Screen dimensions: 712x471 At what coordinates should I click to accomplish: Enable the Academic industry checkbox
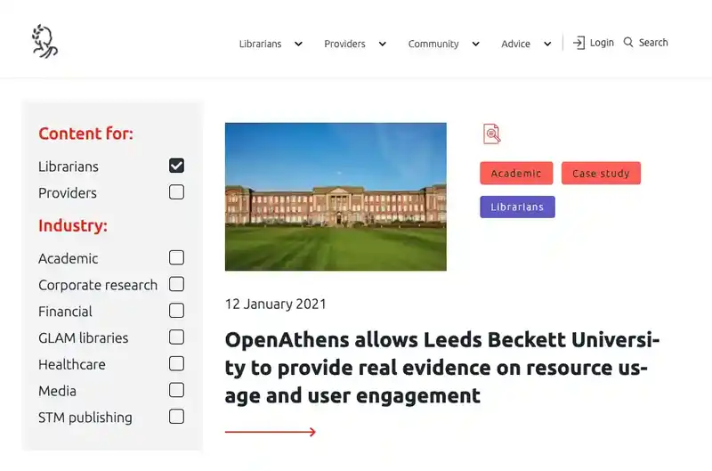pyautogui.click(x=176, y=257)
